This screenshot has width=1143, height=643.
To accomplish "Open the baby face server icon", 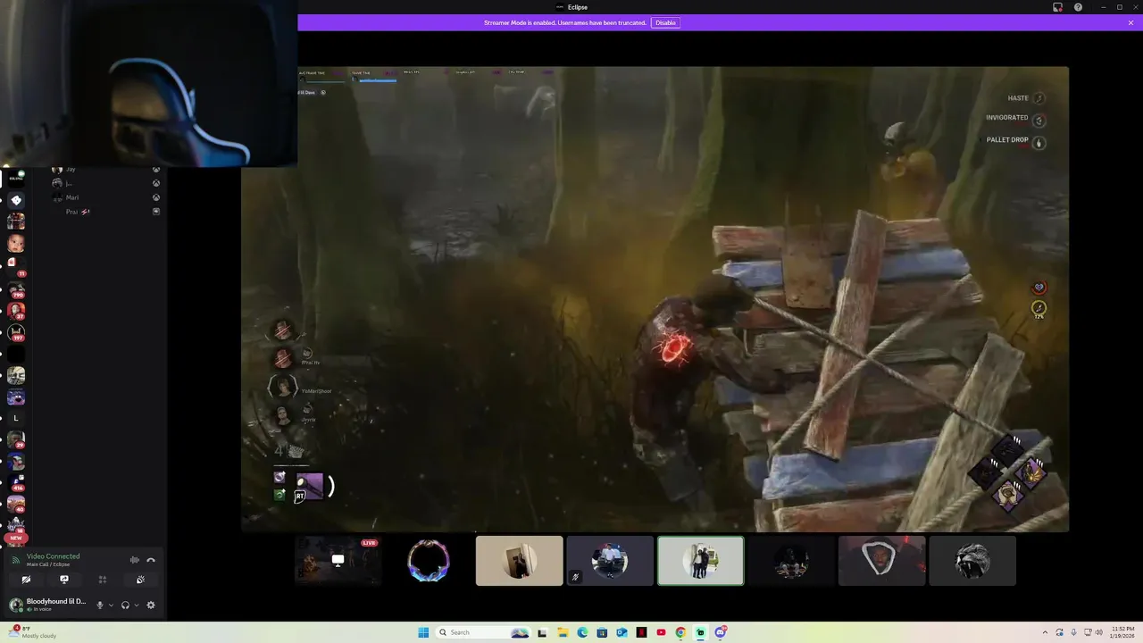I will (x=16, y=243).
